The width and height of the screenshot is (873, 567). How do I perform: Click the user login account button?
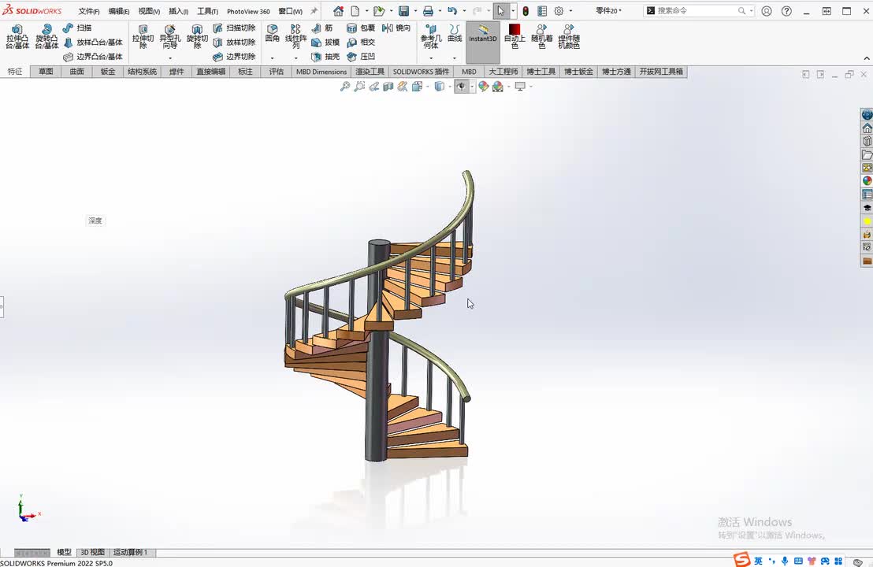pos(767,11)
